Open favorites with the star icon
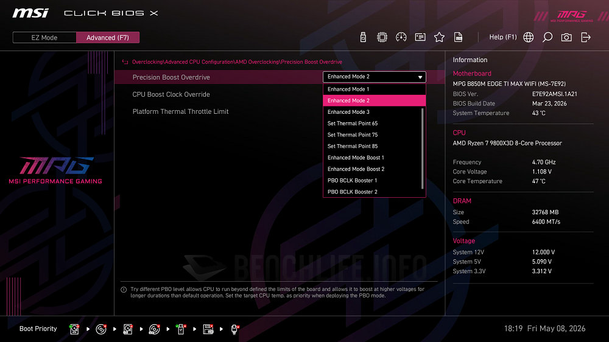609x342 pixels. (439, 37)
